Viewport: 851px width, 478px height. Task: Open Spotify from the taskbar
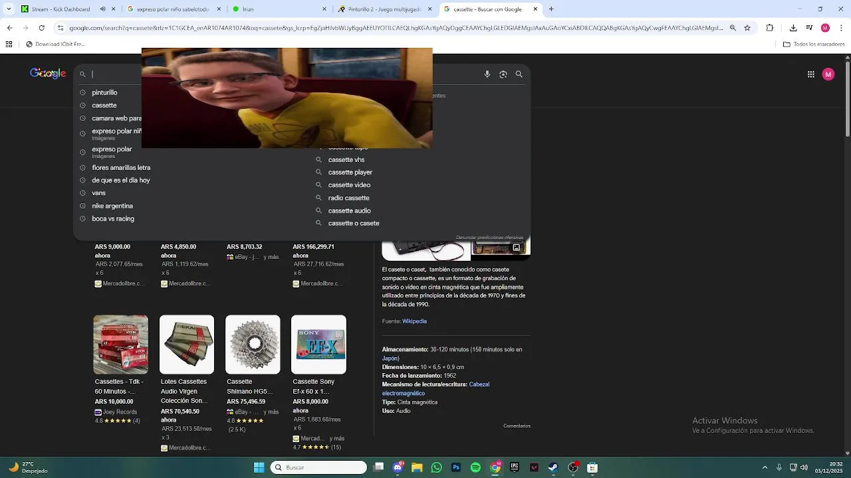click(475, 467)
